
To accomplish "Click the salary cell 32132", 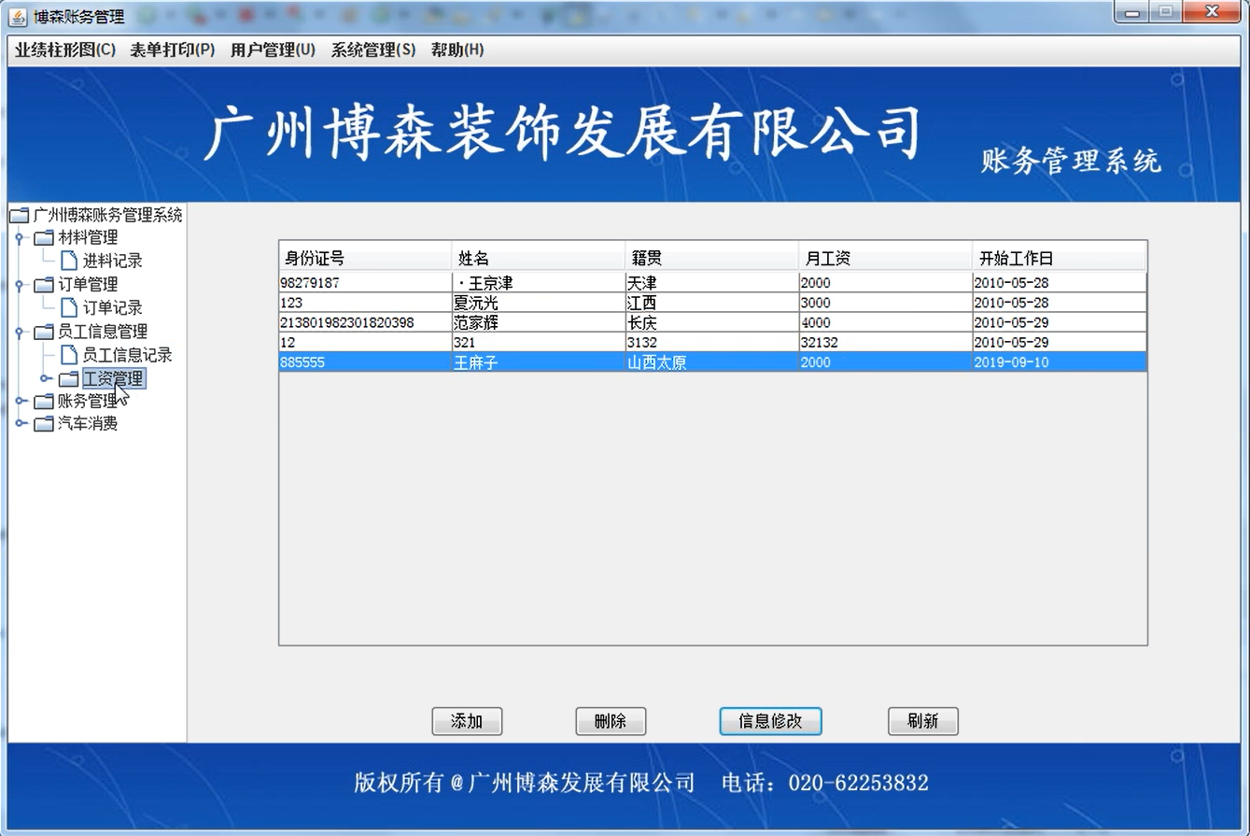I will (x=886, y=343).
